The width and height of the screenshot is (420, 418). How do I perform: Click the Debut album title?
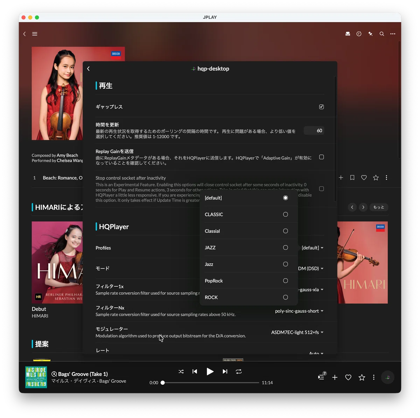click(39, 309)
